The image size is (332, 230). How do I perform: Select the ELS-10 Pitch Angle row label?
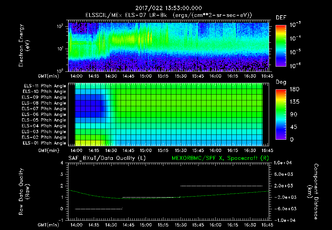[44, 92]
